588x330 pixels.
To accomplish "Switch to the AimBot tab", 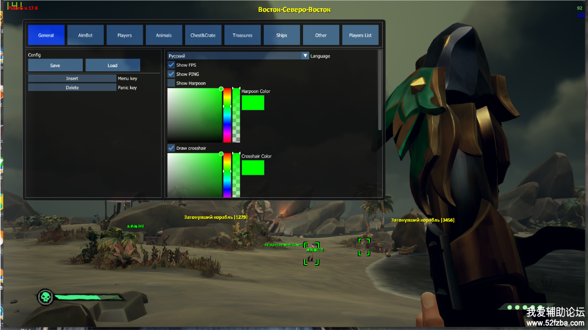I will 85,35.
